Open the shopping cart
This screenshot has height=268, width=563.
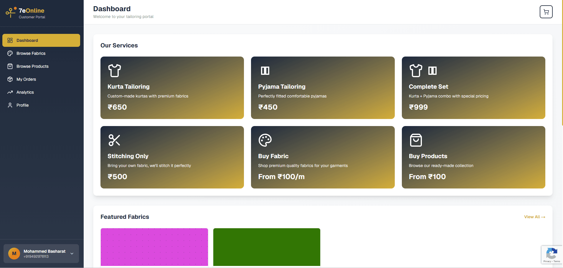click(x=546, y=12)
